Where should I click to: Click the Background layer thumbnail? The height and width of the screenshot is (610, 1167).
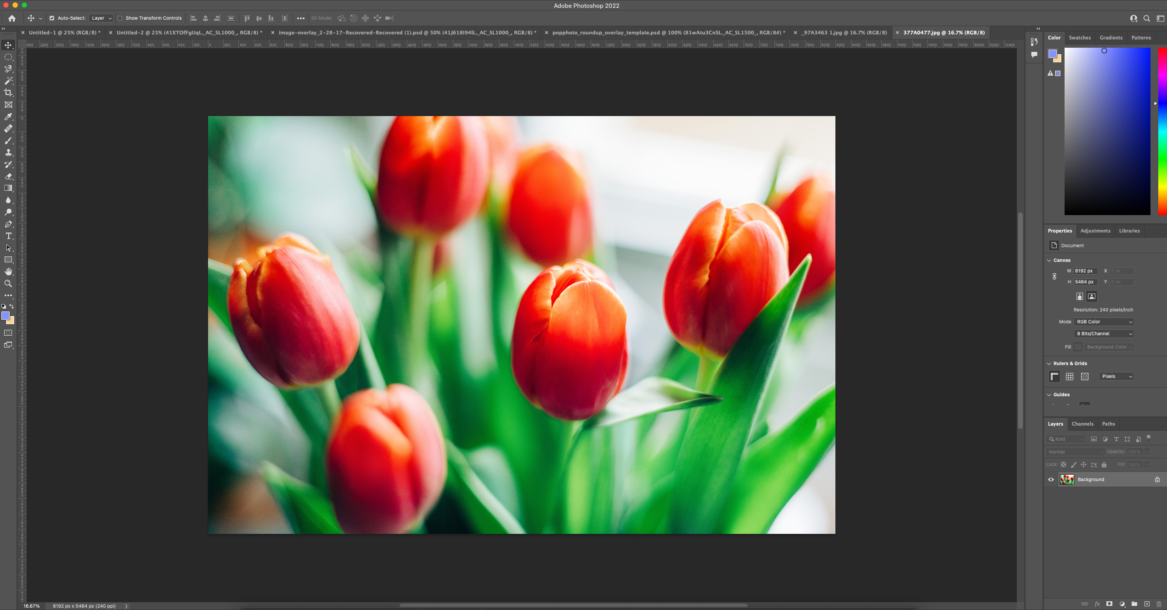[1066, 479]
